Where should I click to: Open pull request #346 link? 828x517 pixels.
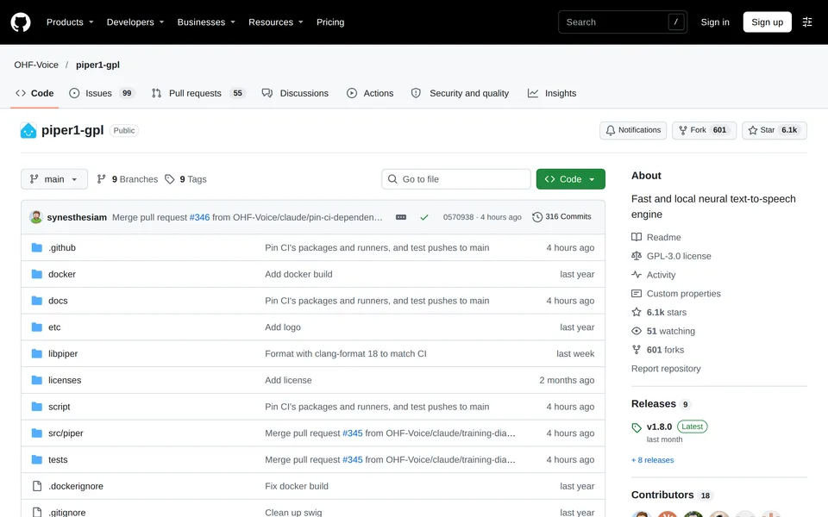[x=199, y=217]
